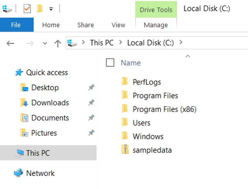Click the Forward navigation arrow
The image size is (248, 189).
click(x=30, y=43)
